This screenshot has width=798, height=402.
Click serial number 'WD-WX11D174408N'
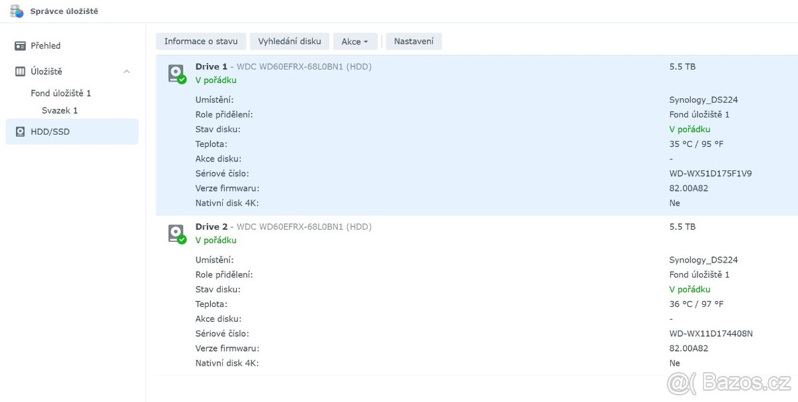click(x=711, y=334)
